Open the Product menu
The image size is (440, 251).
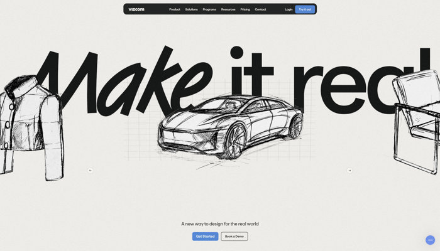(x=175, y=9)
